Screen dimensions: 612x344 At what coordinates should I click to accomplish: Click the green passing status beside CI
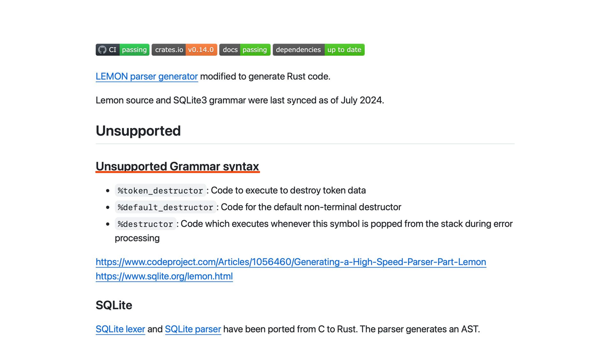pyautogui.click(x=134, y=50)
